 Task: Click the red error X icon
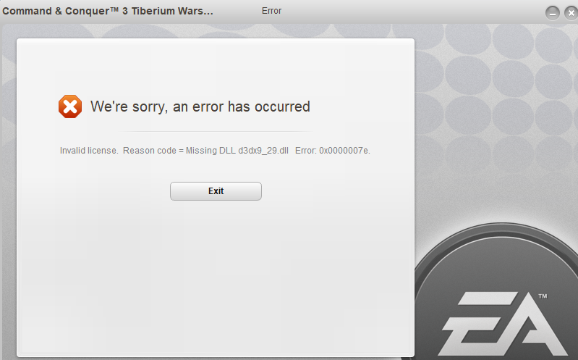click(x=70, y=106)
